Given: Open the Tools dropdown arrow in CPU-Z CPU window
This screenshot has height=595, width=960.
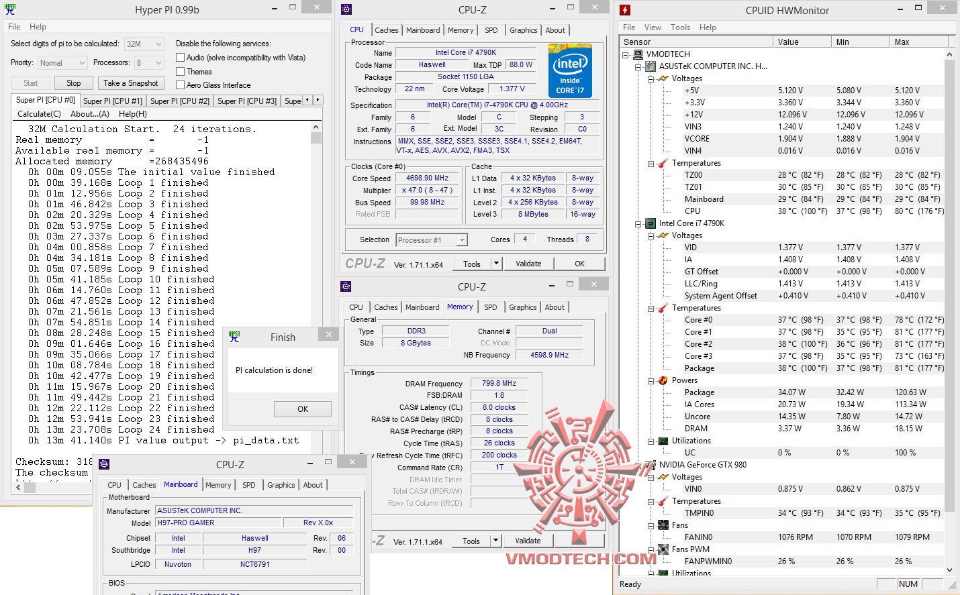Looking at the screenshot, I should click(496, 264).
